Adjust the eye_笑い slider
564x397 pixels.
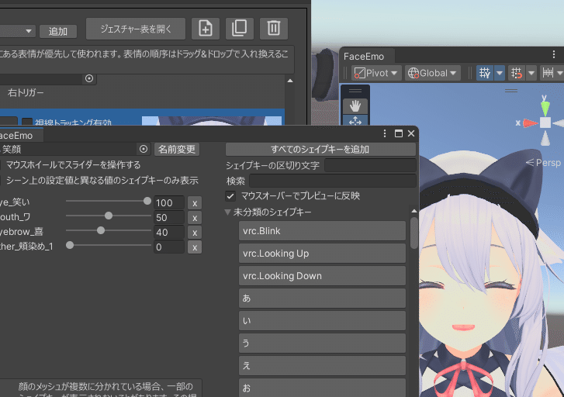(109, 201)
